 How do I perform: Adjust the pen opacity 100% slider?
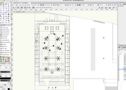tap(5, 80)
